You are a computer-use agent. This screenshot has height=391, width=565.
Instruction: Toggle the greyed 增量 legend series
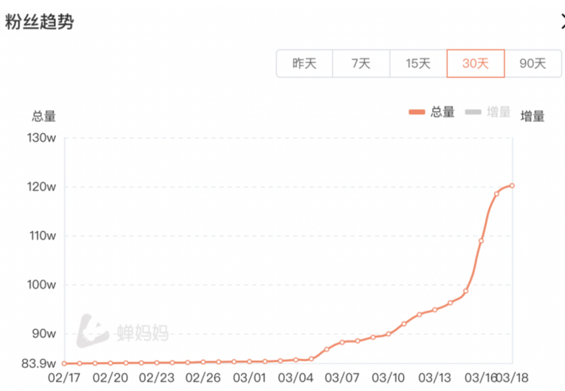(x=499, y=112)
